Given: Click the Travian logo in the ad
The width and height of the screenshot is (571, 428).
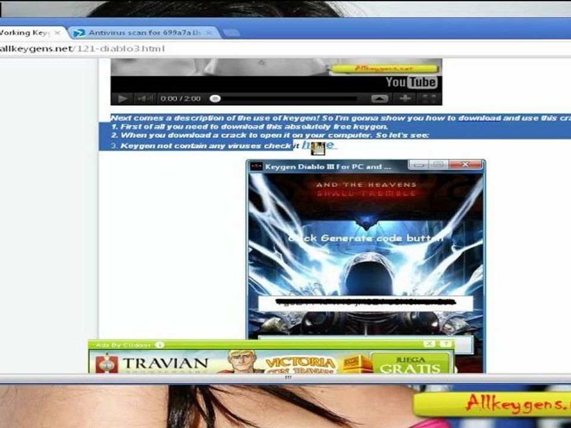Looking at the screenshot, I should (152, 364).
